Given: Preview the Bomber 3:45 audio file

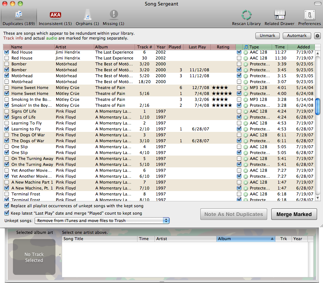Looking at the screenshot, I should pyautogui.click(x=245, y=70).
